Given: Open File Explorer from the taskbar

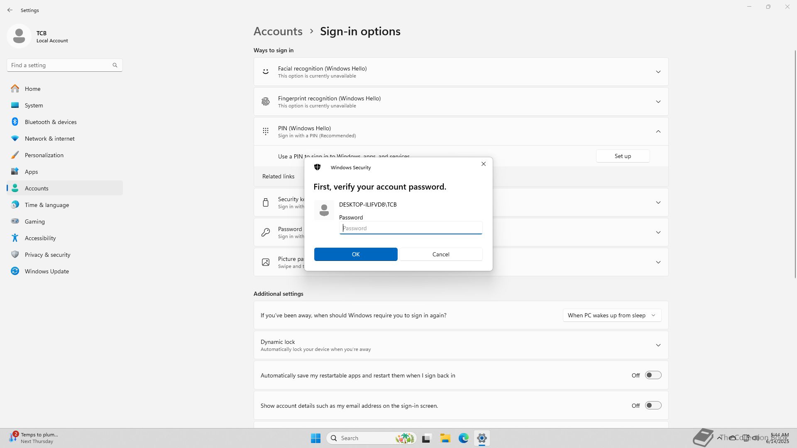Looking at the screenshot, I should pos(445,438).
